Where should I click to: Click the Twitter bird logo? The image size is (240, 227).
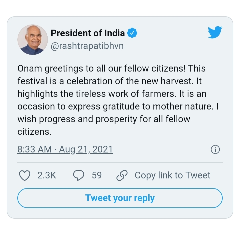point(215,32)
